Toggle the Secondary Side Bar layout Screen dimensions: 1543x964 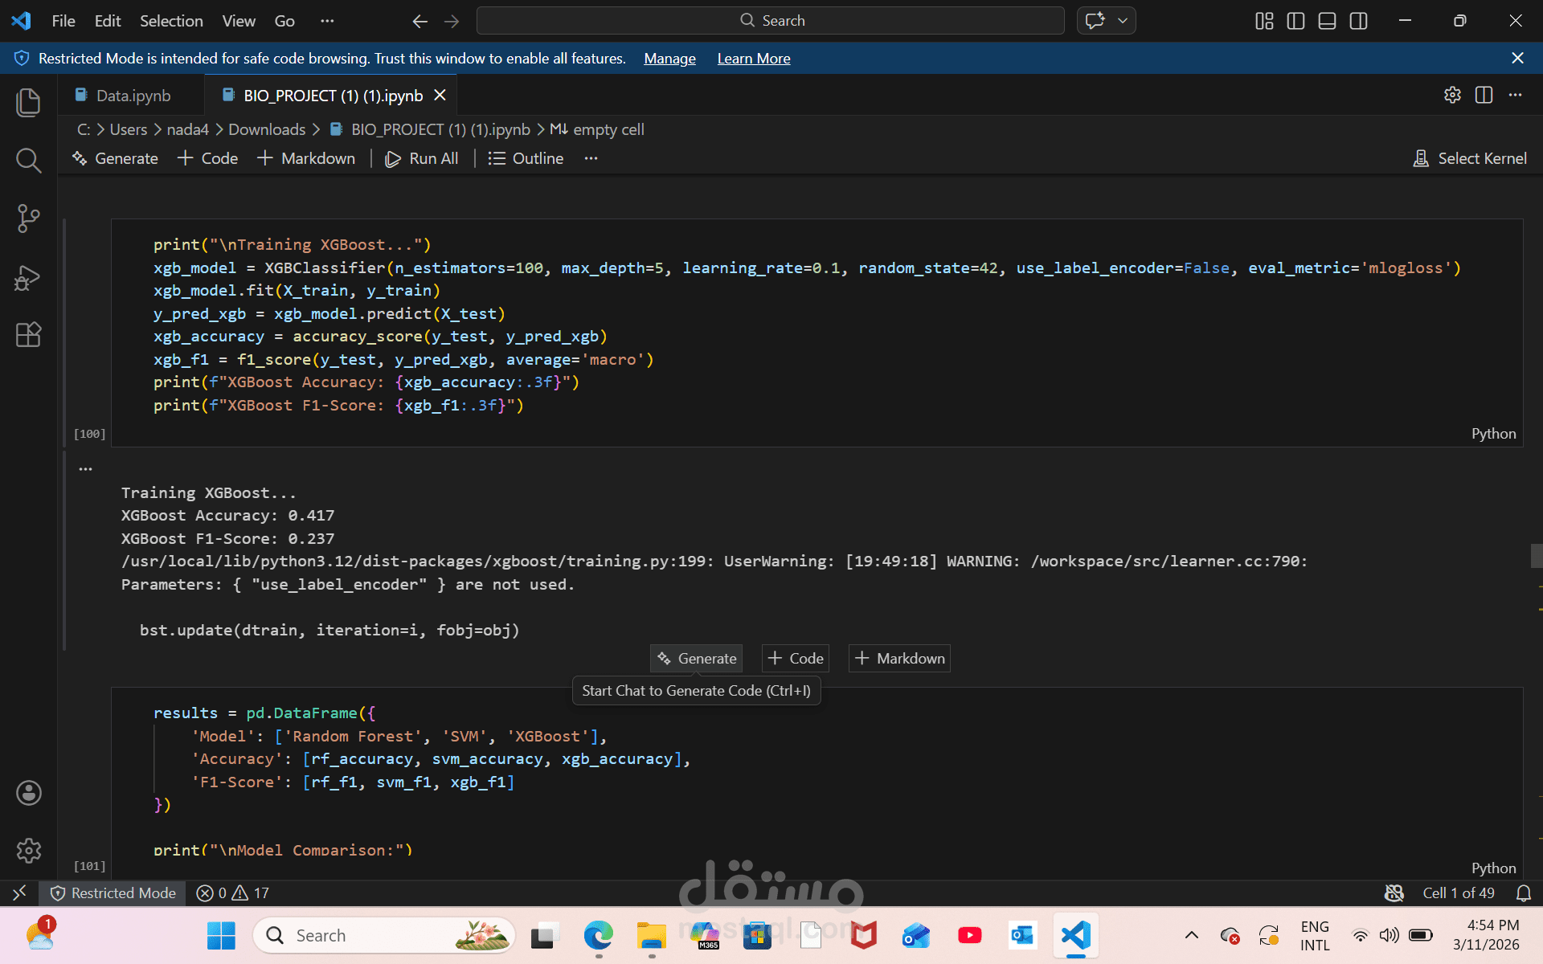pos(1358,21)
